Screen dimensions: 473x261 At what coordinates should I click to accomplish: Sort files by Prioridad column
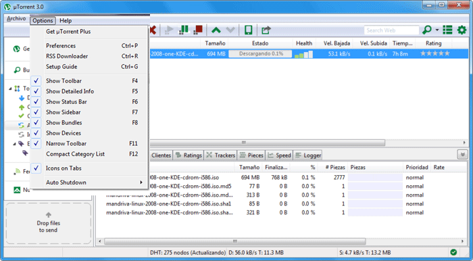(417, 167)
